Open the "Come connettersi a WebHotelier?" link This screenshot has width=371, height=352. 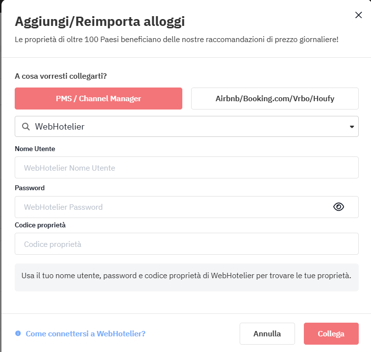point(86,333)
